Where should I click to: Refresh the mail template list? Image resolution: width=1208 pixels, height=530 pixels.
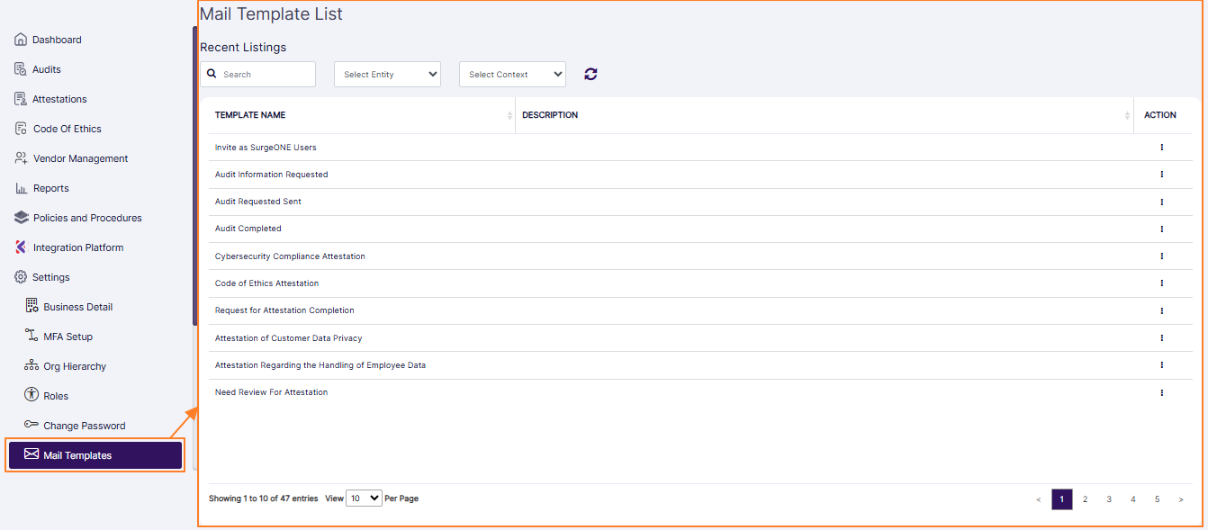pos(590,74)
